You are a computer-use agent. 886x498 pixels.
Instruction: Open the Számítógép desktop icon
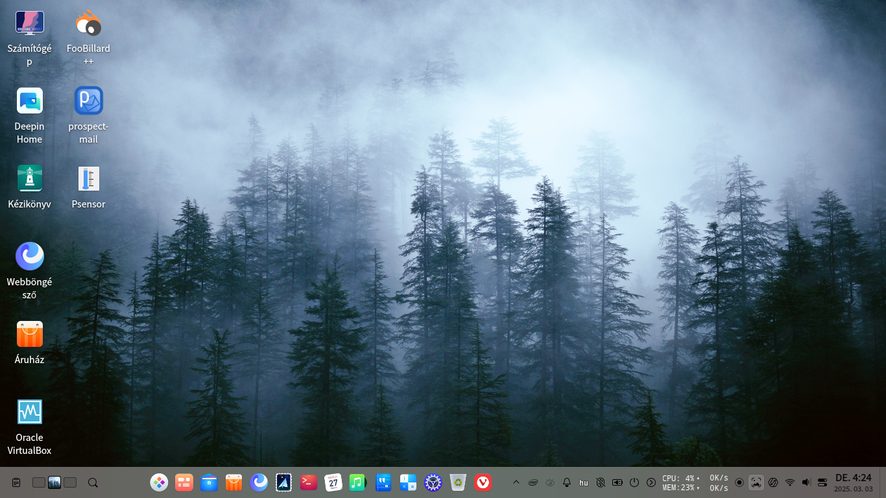[x=29, y=38]
